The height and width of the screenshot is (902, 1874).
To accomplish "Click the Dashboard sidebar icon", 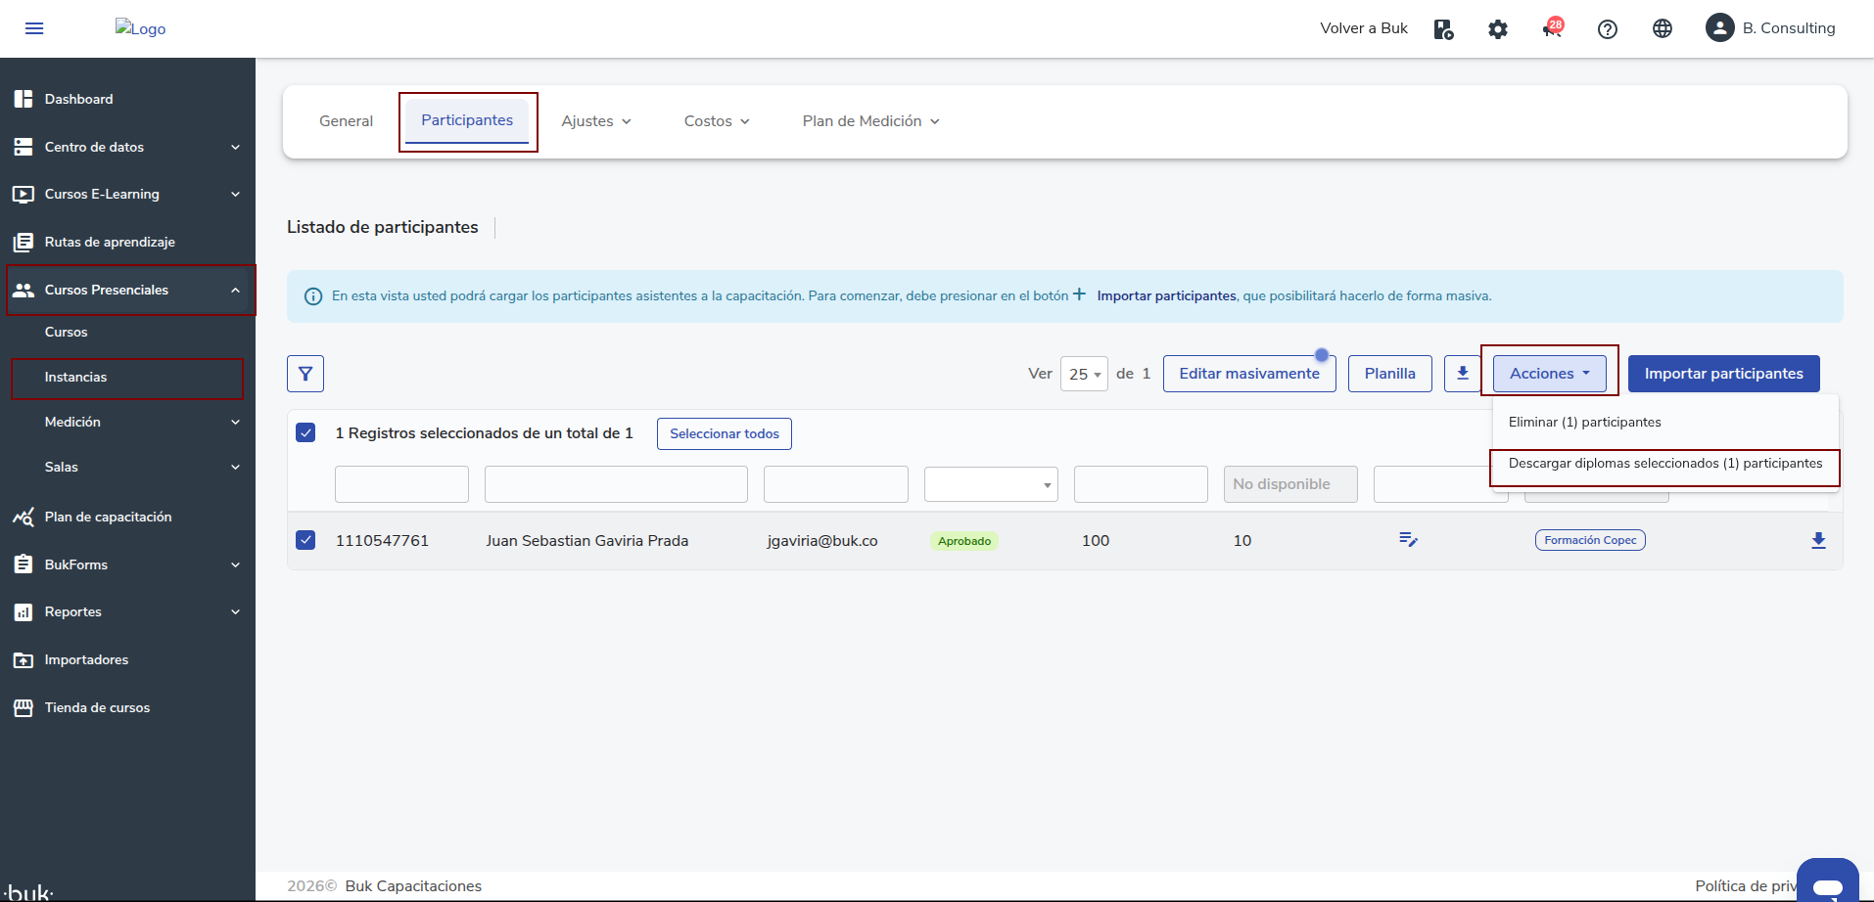I will pos(23,99).
